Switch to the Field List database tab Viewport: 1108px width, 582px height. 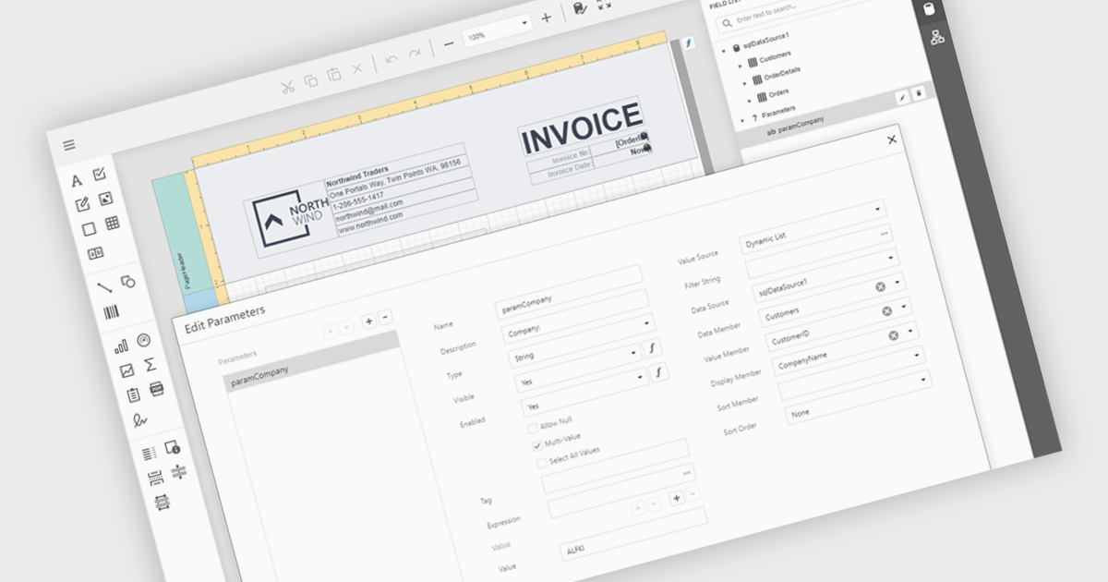click(928, 8)
